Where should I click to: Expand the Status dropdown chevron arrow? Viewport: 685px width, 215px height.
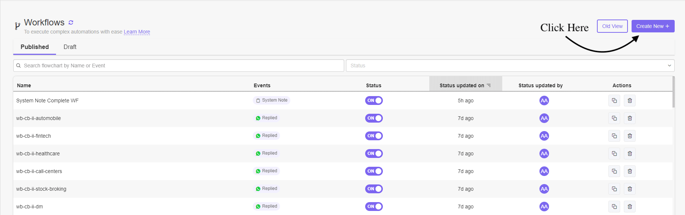point(669,66)
